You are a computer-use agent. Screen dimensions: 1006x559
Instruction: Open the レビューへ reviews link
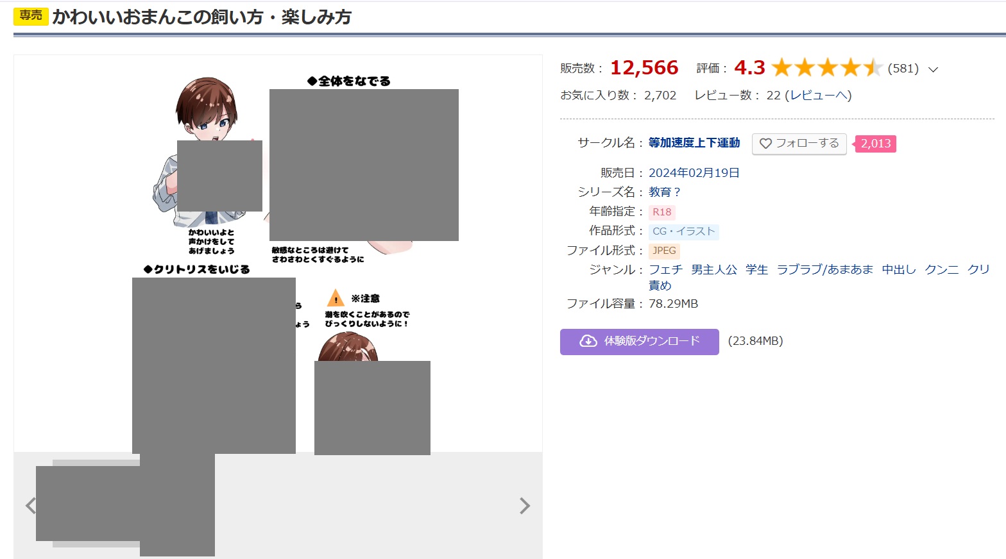click(817, 96)
